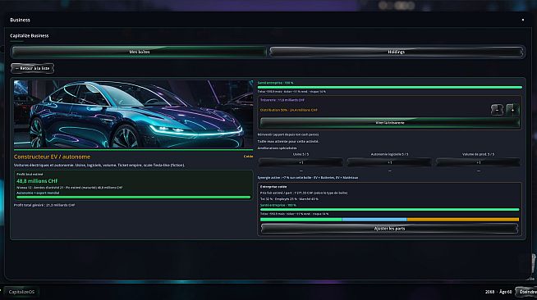Upgrade Usine with its +1 button
Image resolution: width=537 pixels, height=300 pixels.
[301, 162]
